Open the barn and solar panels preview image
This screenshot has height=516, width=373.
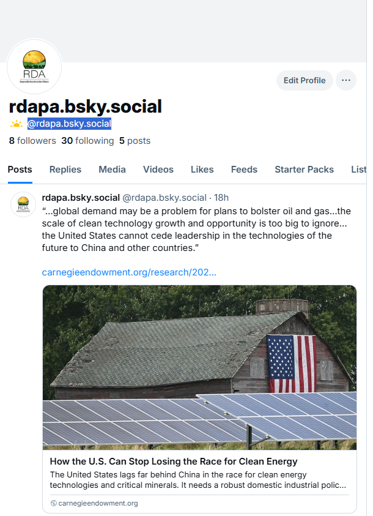click(x=199, y=367)
